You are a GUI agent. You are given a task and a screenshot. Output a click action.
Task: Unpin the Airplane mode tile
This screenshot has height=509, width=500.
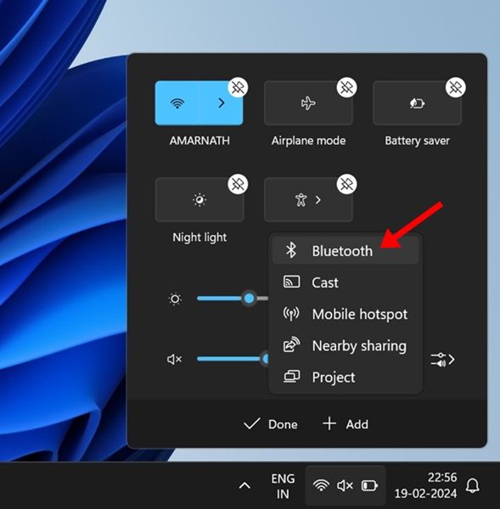point(346,87)
